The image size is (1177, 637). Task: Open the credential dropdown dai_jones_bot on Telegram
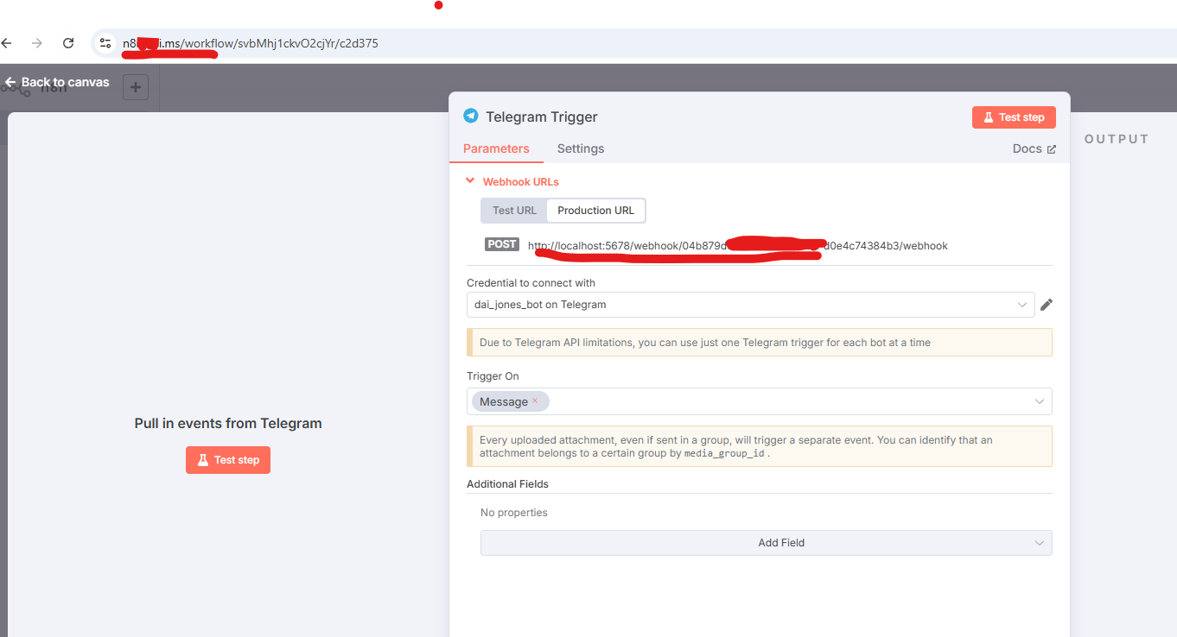[x=750, y=305]
